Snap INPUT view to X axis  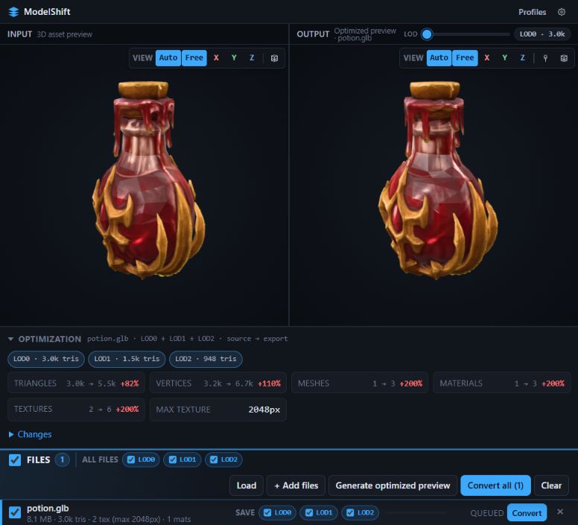pos(217,58)
